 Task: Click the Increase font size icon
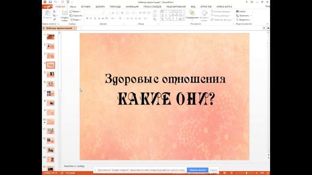point(113,13)
